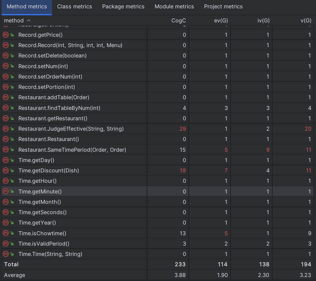Select the Time.isValidPeriod() method row
This screenshot has height=281, width=316.
click(44, 244)
